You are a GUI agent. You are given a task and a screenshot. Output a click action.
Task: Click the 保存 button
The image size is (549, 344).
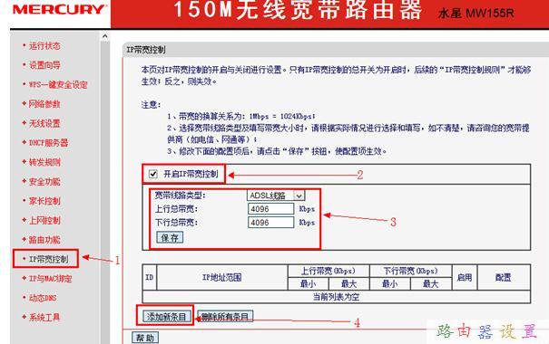tap(170, 238)
